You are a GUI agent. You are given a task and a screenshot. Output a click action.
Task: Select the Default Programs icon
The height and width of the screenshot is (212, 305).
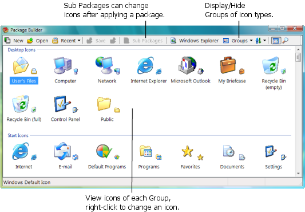pyautogui.click(x=107, y=156)
